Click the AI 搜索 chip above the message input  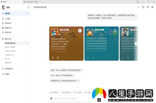[x=78, y=92]
